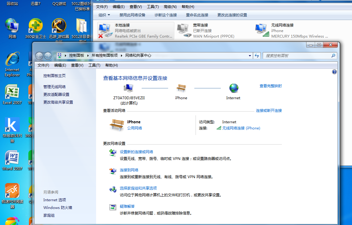Open 文件(F) menu in Network Sharing Center

click(43, 65)
